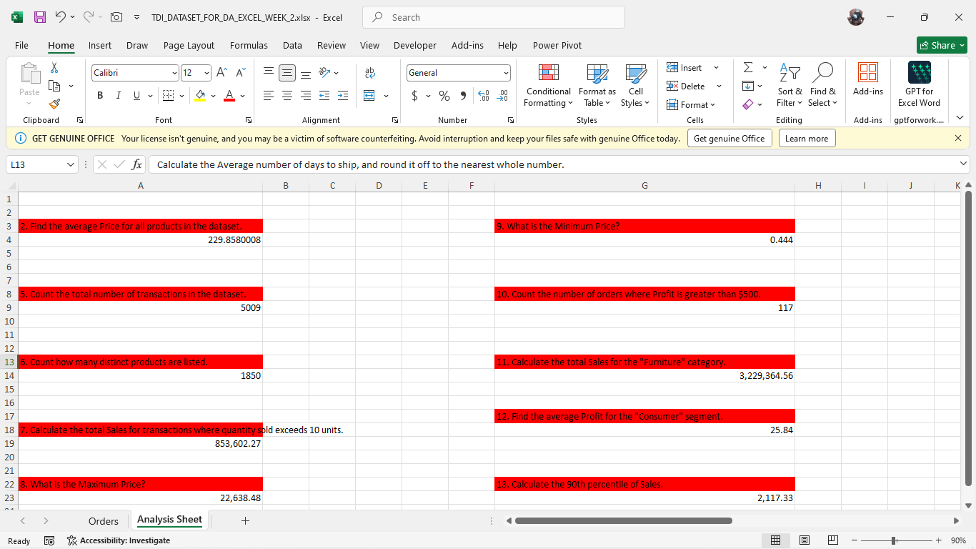Increase font size with larger A icon
Image resolution: width=976 pixels, height=549 pixels.
tap(221, 73)
